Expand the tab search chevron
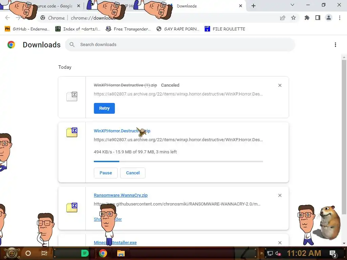 [292, 5]
